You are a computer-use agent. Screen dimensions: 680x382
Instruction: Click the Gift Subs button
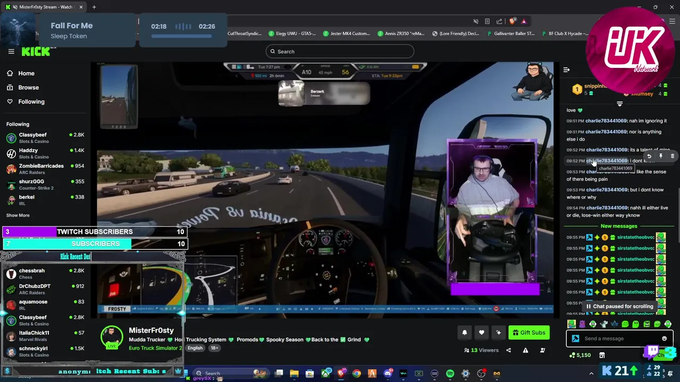529,333
